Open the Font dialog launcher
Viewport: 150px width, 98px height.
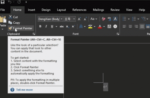coord(118,34)
